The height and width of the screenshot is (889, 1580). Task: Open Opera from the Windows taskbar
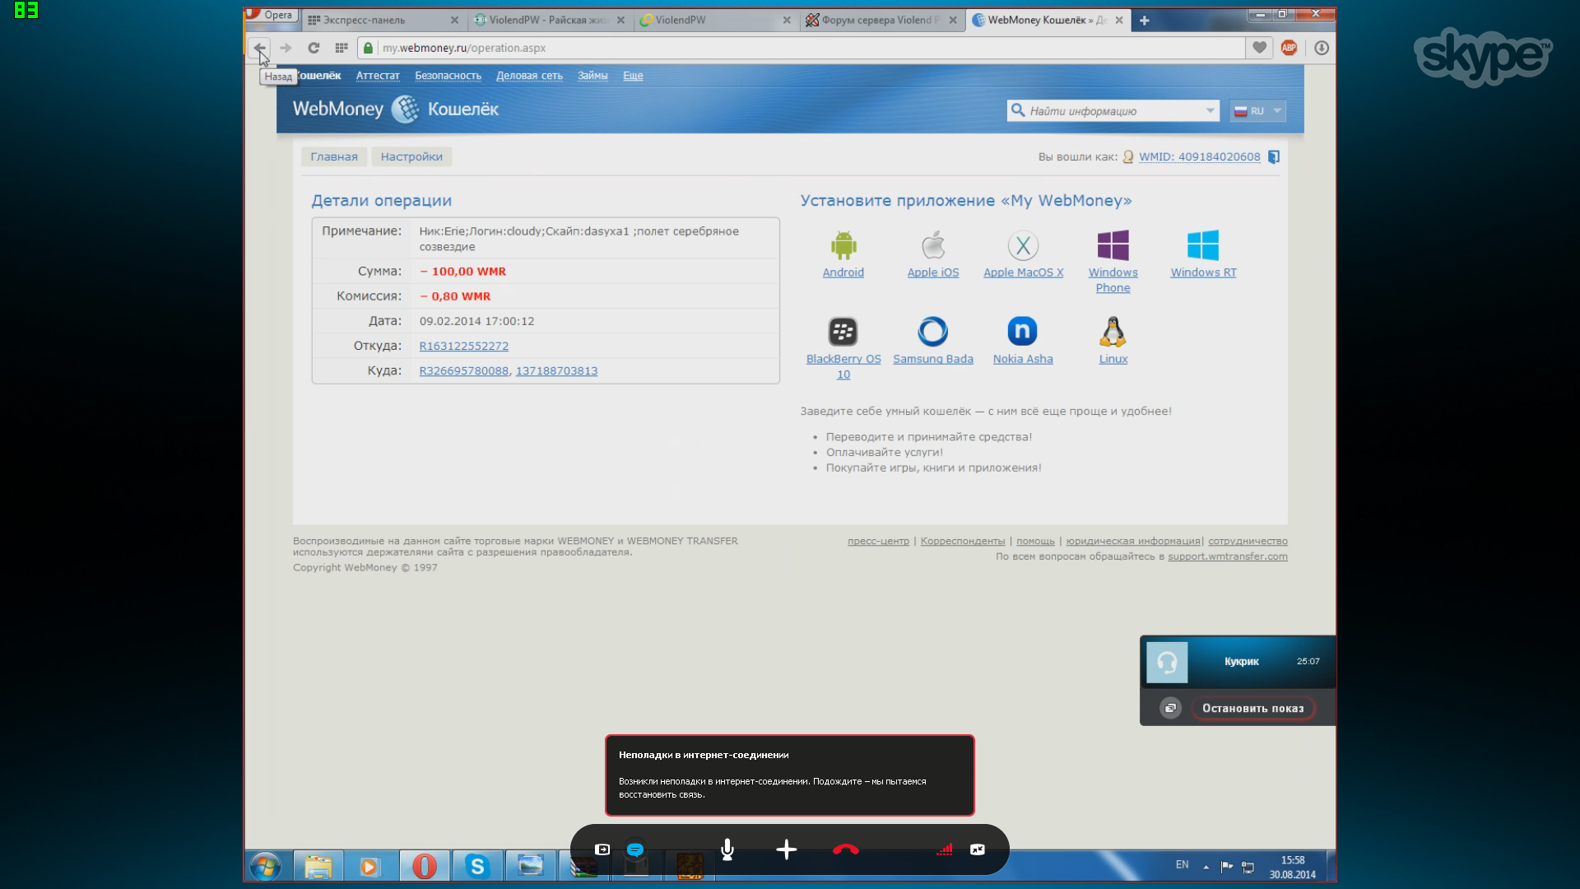[425, 866]
